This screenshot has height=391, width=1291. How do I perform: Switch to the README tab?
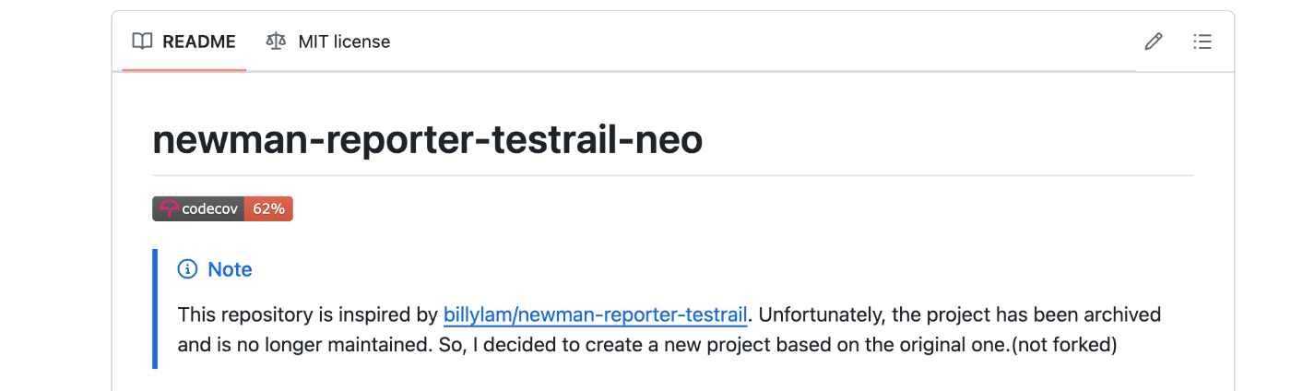coord(184,41)
